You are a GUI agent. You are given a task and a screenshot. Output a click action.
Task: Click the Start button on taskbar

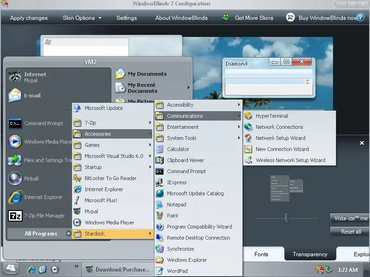click(11, 269)
